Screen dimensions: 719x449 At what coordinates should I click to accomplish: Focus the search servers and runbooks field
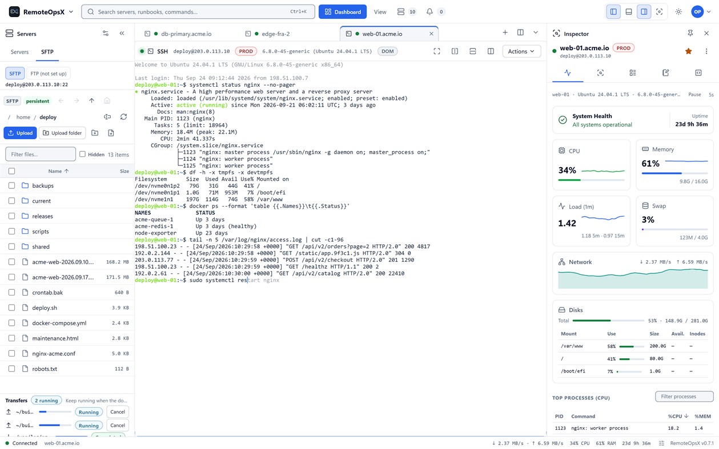[x=198, y=11]
